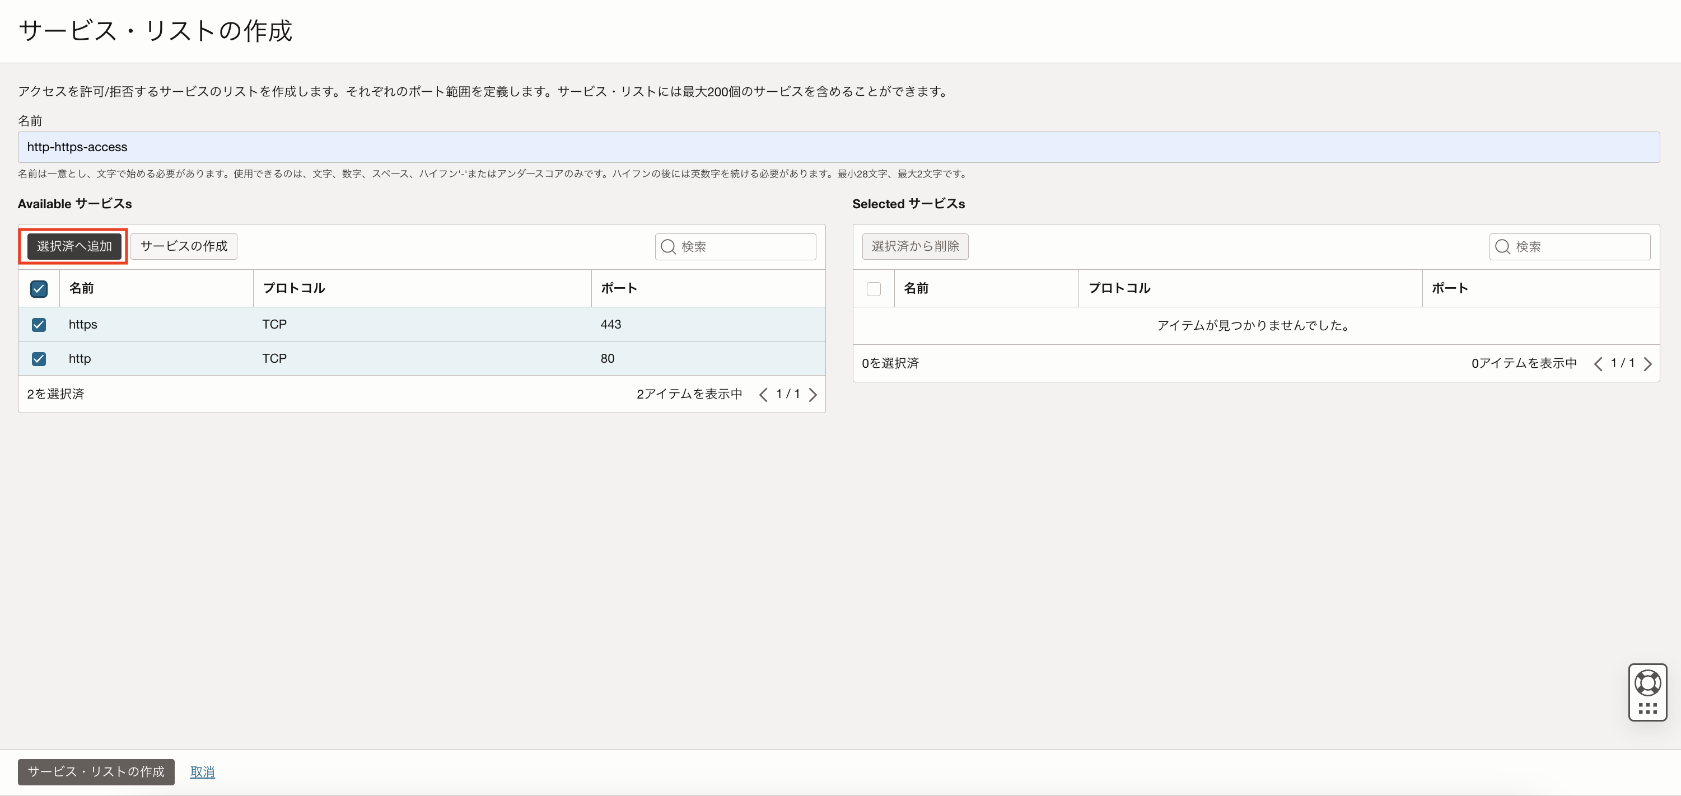Click the サービスの作成 button
Viewport: 1681px width, 796px height.
click(183, 247)
